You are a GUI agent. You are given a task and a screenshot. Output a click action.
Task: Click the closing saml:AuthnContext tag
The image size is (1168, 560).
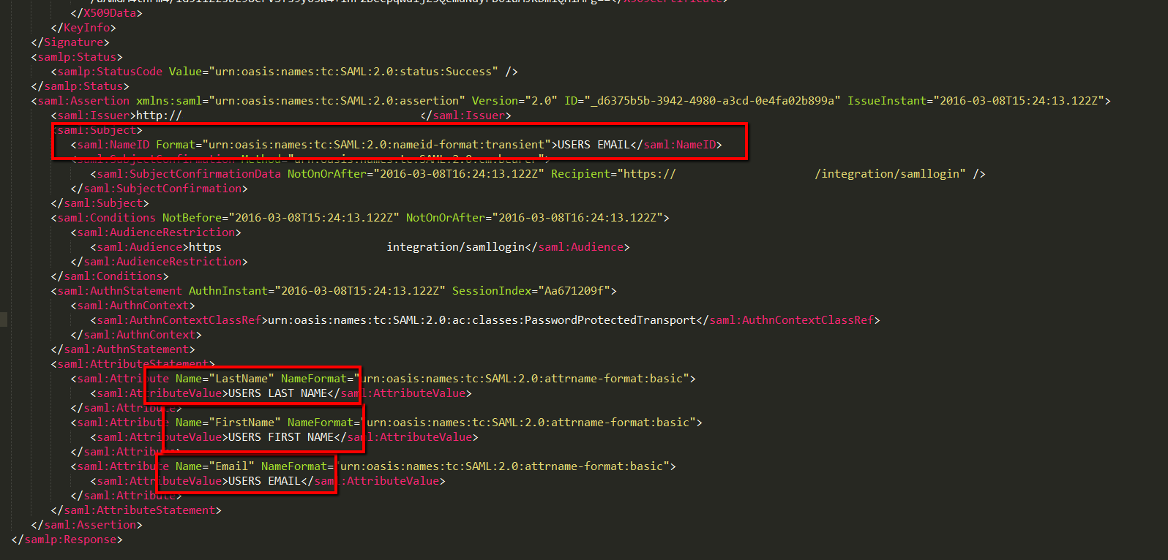[x=136, y=335]
